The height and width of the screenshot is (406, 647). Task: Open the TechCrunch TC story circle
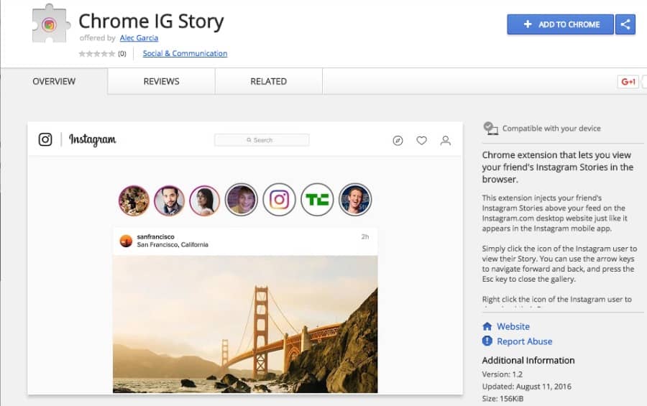coord(317,200)
